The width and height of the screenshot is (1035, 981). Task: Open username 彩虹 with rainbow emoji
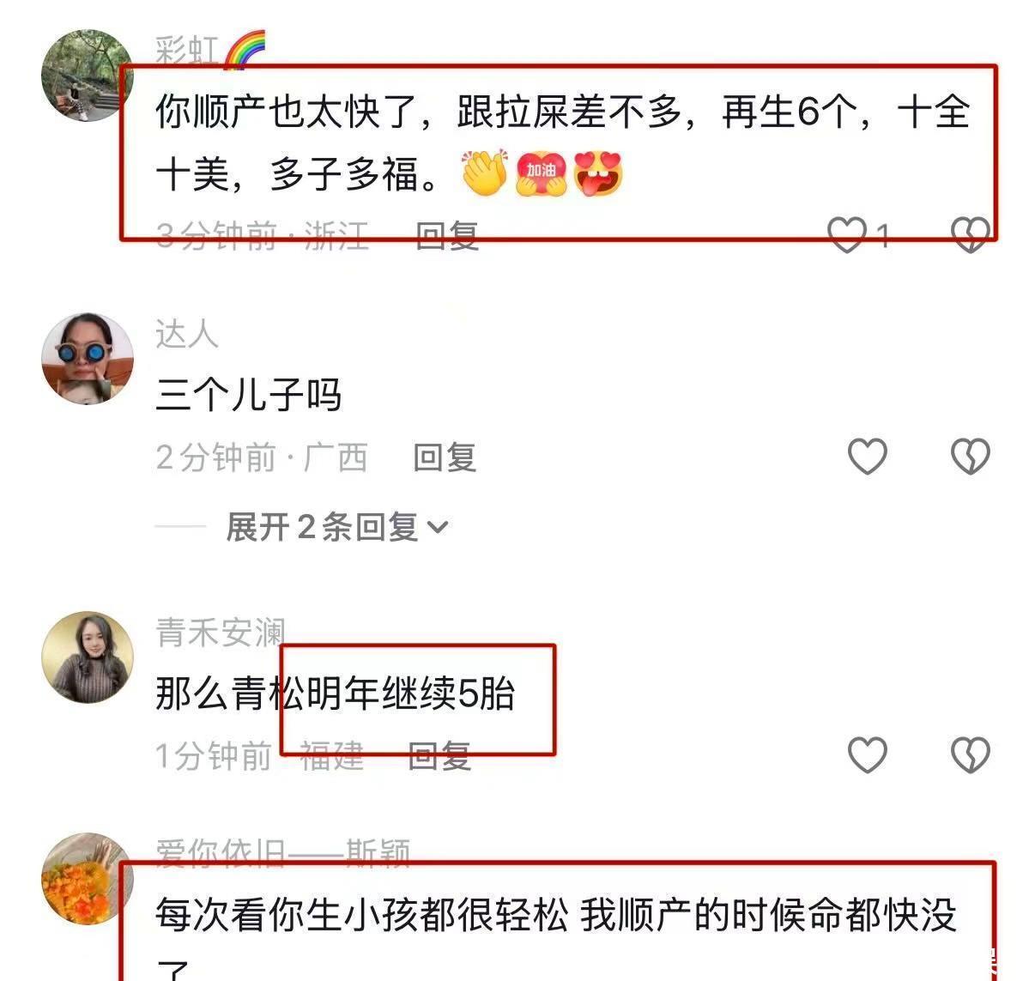pyautogui.click(x=210, y=50)
